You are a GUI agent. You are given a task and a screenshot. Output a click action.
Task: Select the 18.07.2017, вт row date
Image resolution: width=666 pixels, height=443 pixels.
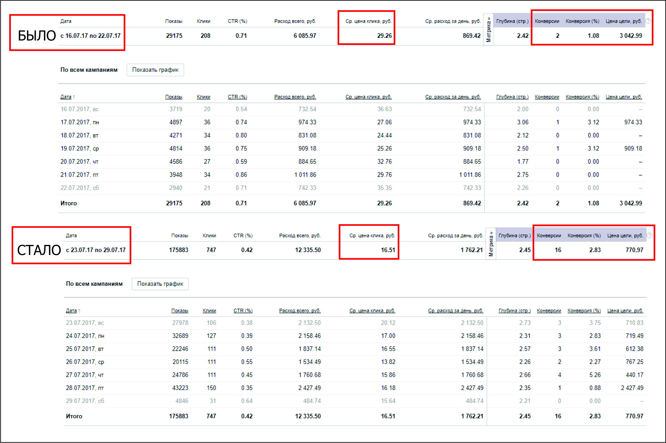[x=79, y=135]
